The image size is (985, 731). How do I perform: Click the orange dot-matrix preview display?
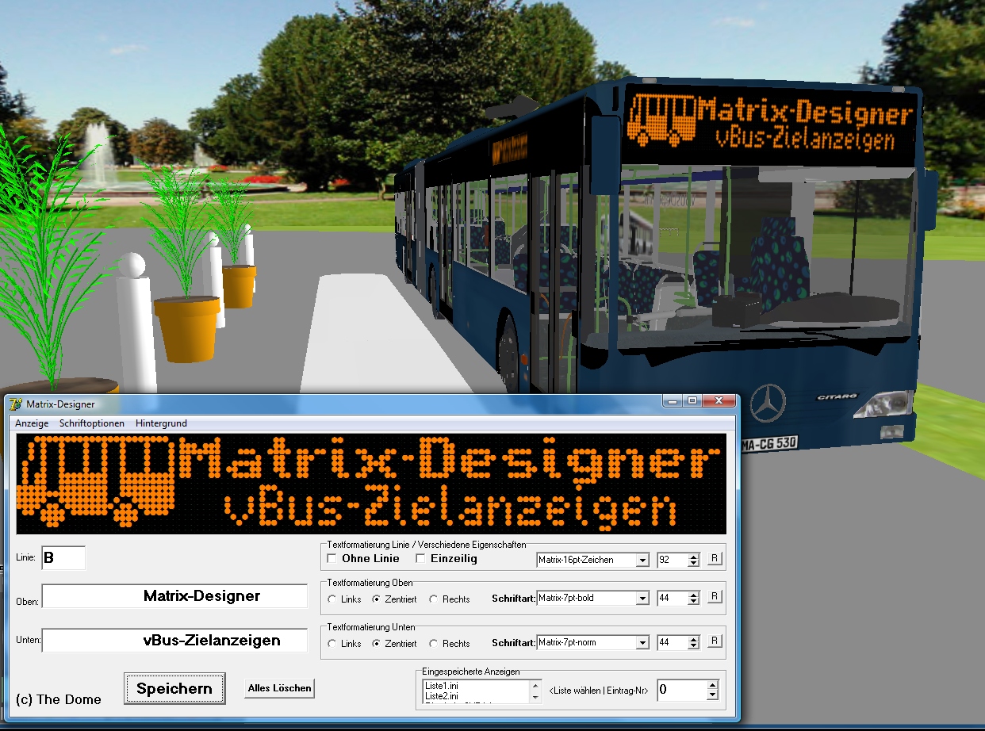tap(371, 484)
